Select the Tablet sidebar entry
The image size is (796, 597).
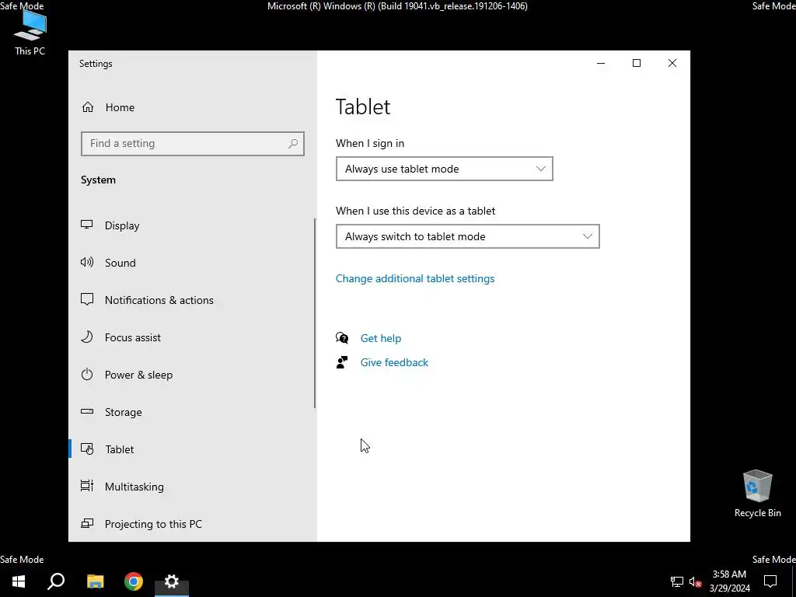191,449
